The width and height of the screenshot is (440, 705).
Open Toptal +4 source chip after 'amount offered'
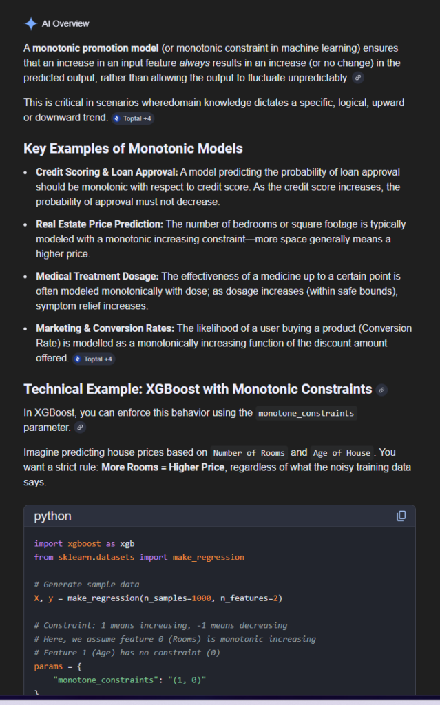[94, 359]
